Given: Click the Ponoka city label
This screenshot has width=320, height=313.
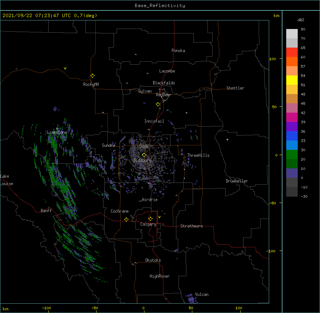Looking at the screenshot, I should [x=178, y=51].
